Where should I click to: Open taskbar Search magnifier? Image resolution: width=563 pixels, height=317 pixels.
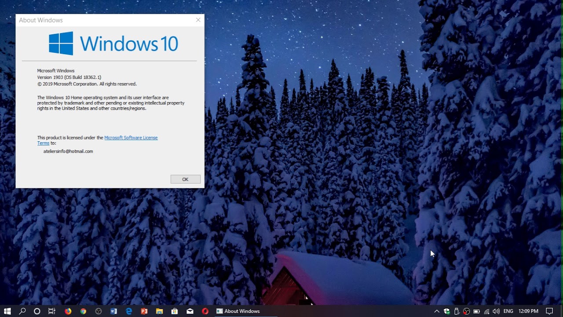[22, 311]
